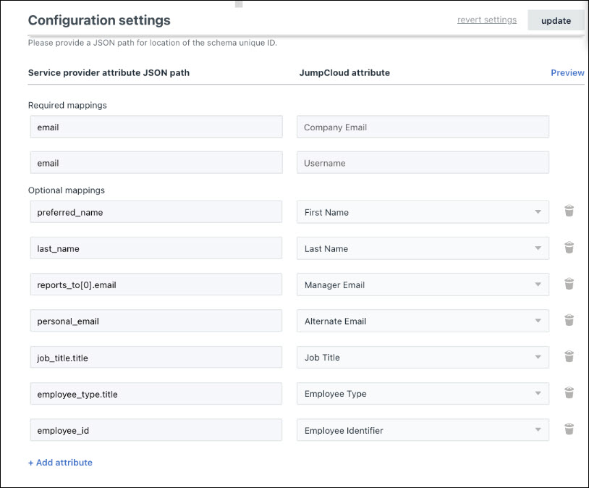This screenshot has height=488, width=589.
Task: Remove the Employee Type mapping
Action: 569,393
